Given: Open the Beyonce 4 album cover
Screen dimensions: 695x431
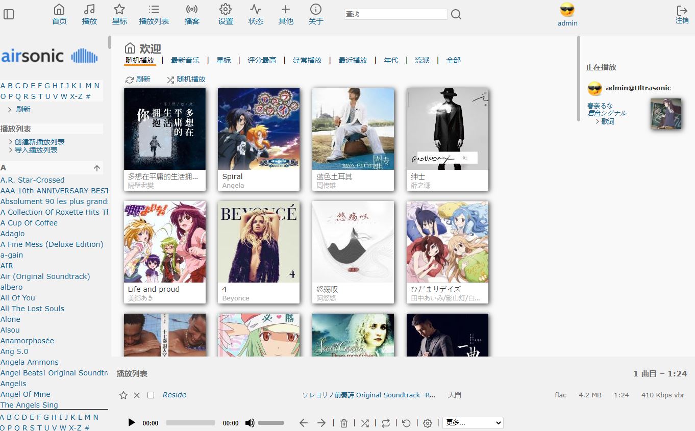Looking at the screenshot, I should pyautogui.click(x=259, y=242).
